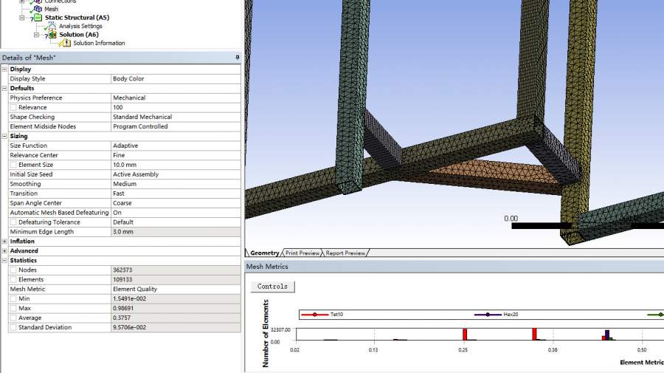The height and width of the screenshot is (373, 664).
Task: Collapse the Statistics section
Action: 4,260
